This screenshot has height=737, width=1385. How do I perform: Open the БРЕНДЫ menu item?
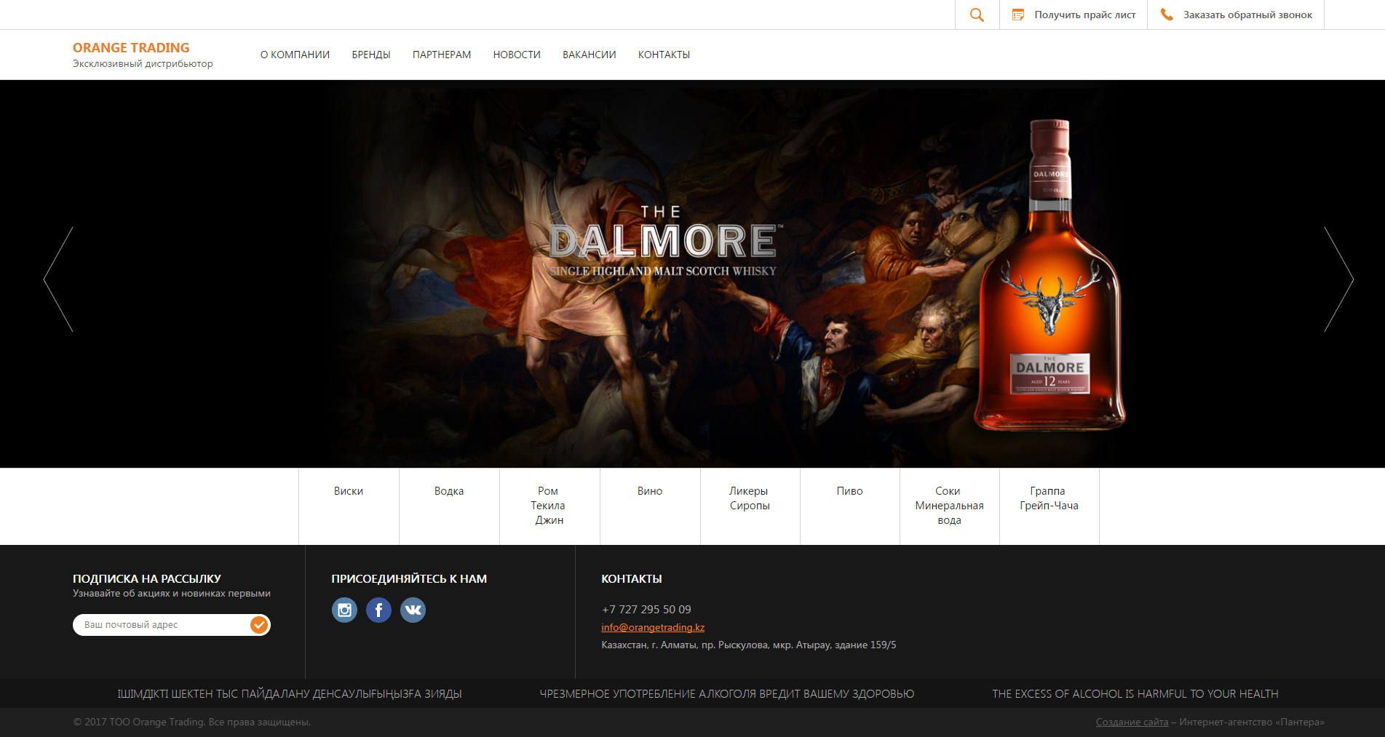371,55
